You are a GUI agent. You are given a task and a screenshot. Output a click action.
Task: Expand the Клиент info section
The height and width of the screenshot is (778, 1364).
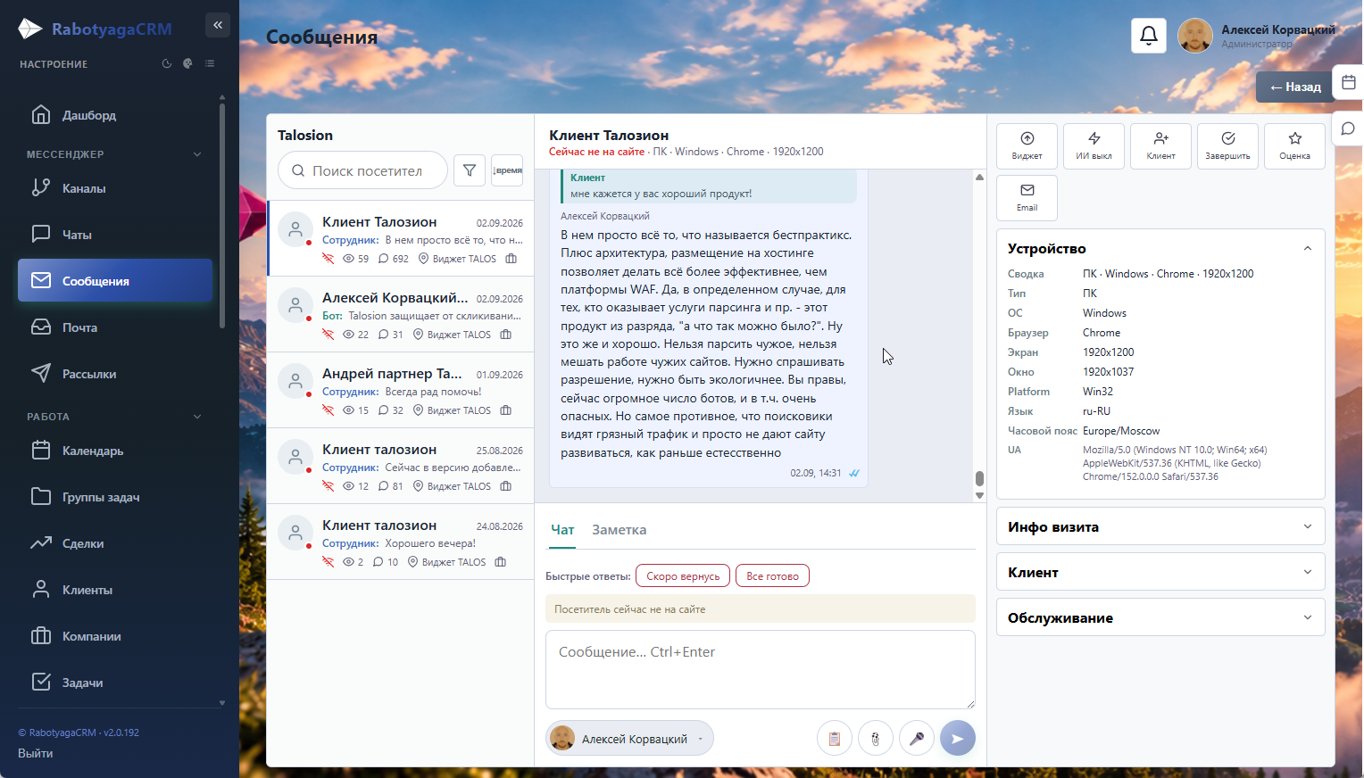pos(1160,572)
